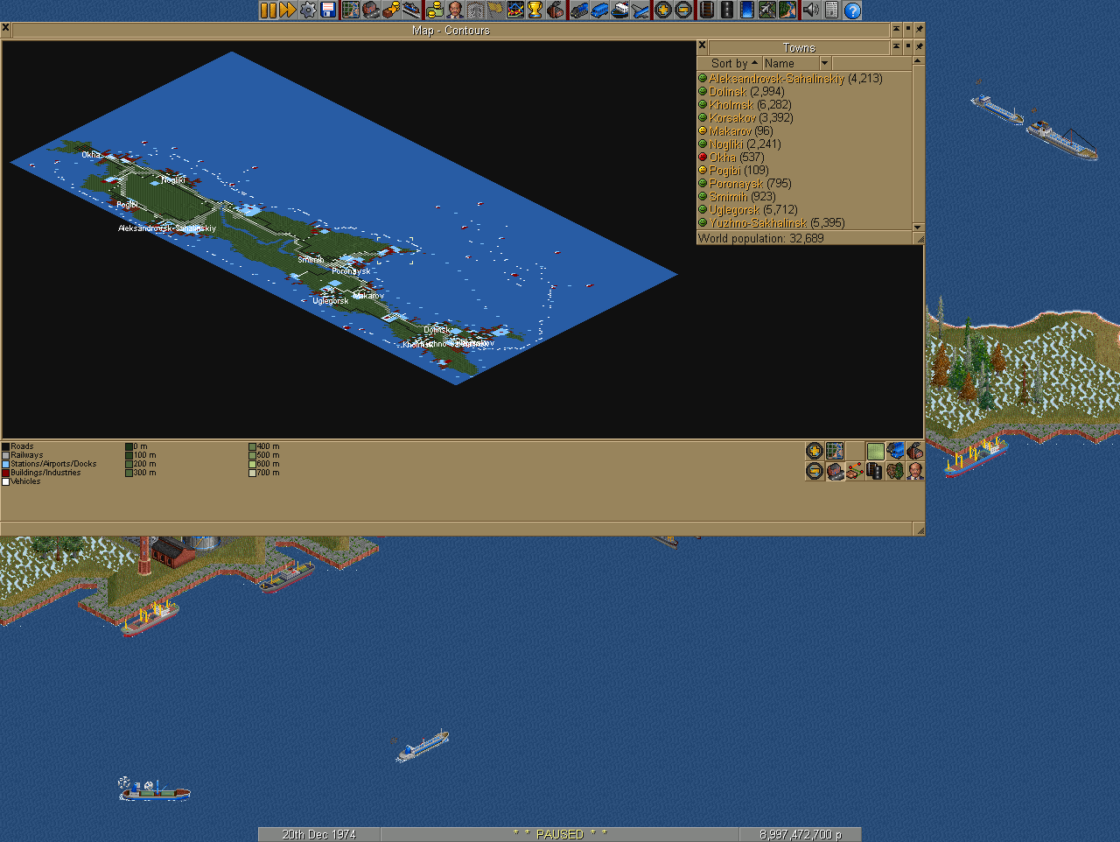
Task: Open the industry directory toolbar icon
Action: tap(556, 10)
